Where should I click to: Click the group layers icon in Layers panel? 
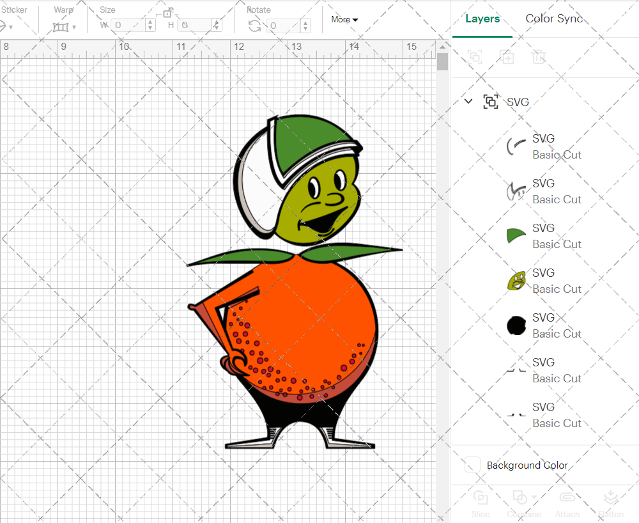click(x=474, y=57)
